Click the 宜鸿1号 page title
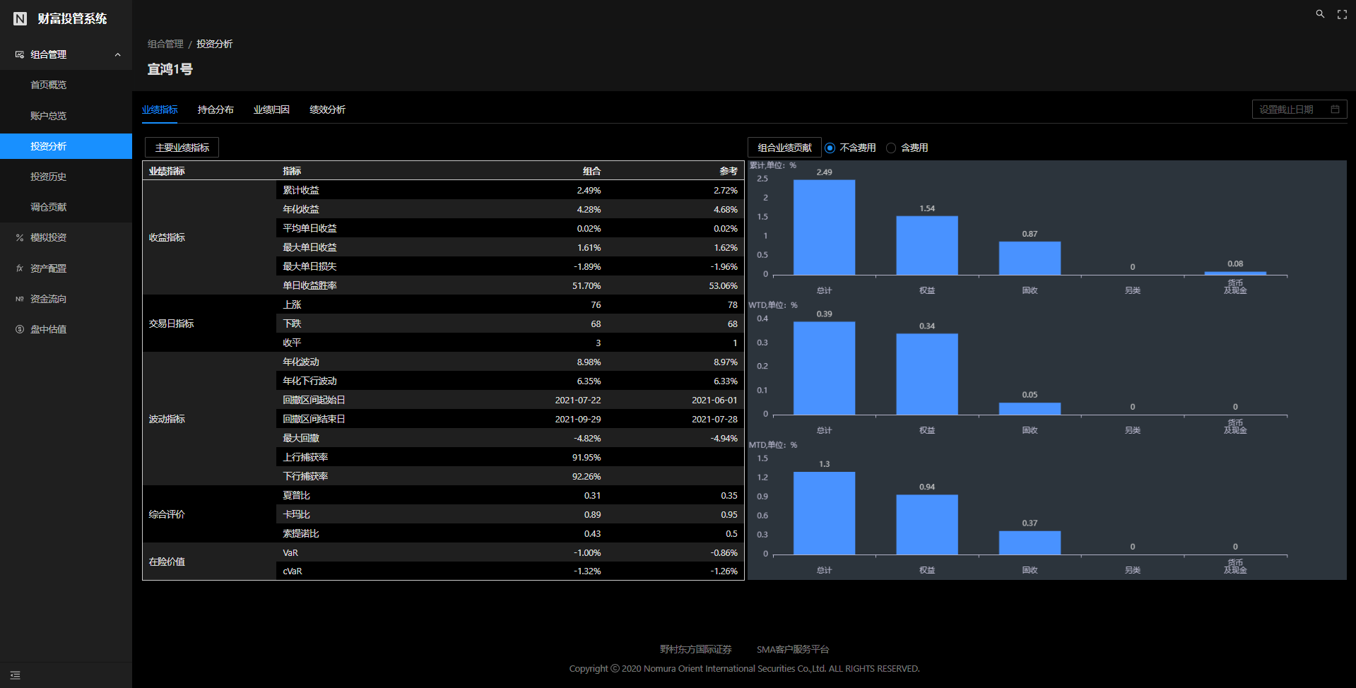Screen dimensions: 1356x688 [170, 69]
